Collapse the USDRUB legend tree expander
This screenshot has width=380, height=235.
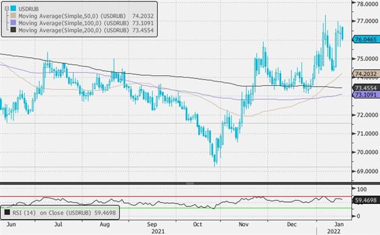coord(7,9)
